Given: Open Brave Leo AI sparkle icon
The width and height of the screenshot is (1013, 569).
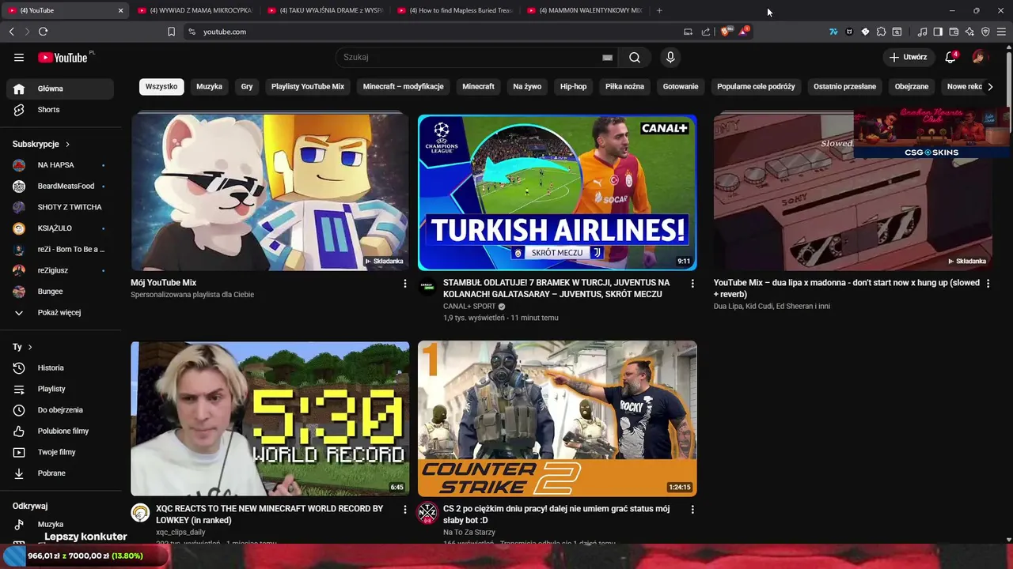Looking at the screenshot, I should pos(969,32).
